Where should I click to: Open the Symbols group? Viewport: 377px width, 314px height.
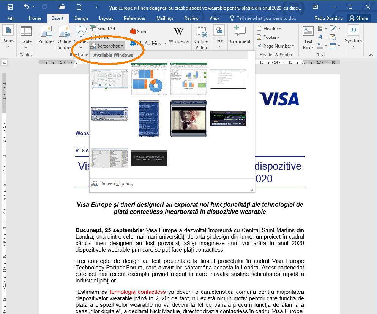pos(353,37)
